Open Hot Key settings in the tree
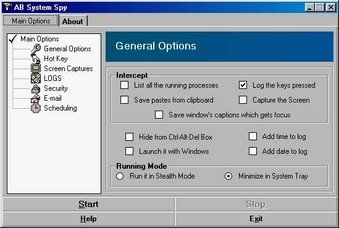Image resolution: width=339 pixels, height=228 pixels. [x=56, y=59]
